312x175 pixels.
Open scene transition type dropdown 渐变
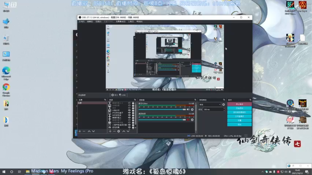pos(210,105)
